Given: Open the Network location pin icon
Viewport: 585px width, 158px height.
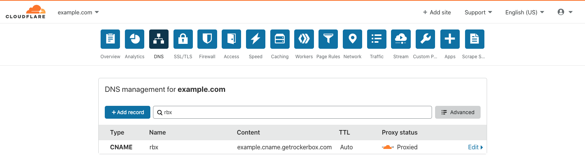Looking at the screenshot, I should coord(352,39).
